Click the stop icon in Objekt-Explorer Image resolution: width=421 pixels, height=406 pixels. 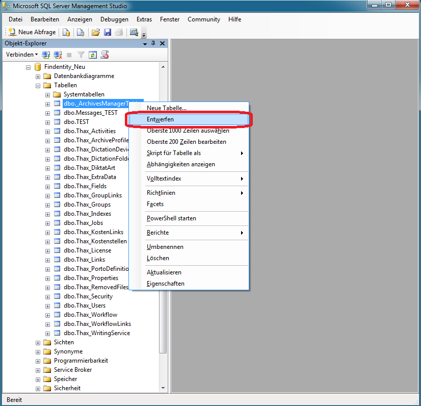(x=69, y=55)
